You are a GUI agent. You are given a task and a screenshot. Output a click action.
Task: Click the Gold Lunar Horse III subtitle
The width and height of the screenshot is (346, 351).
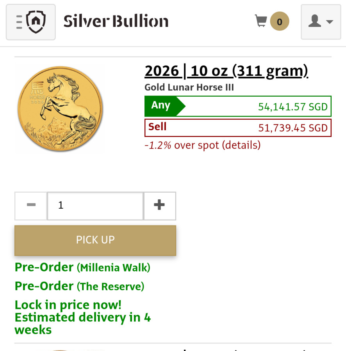189,87
